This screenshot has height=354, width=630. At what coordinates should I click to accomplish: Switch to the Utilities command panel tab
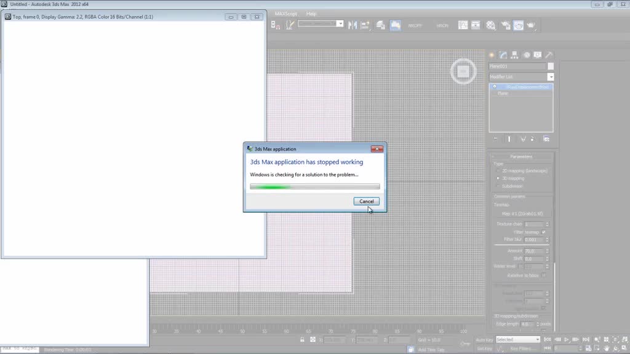[549, 55]
